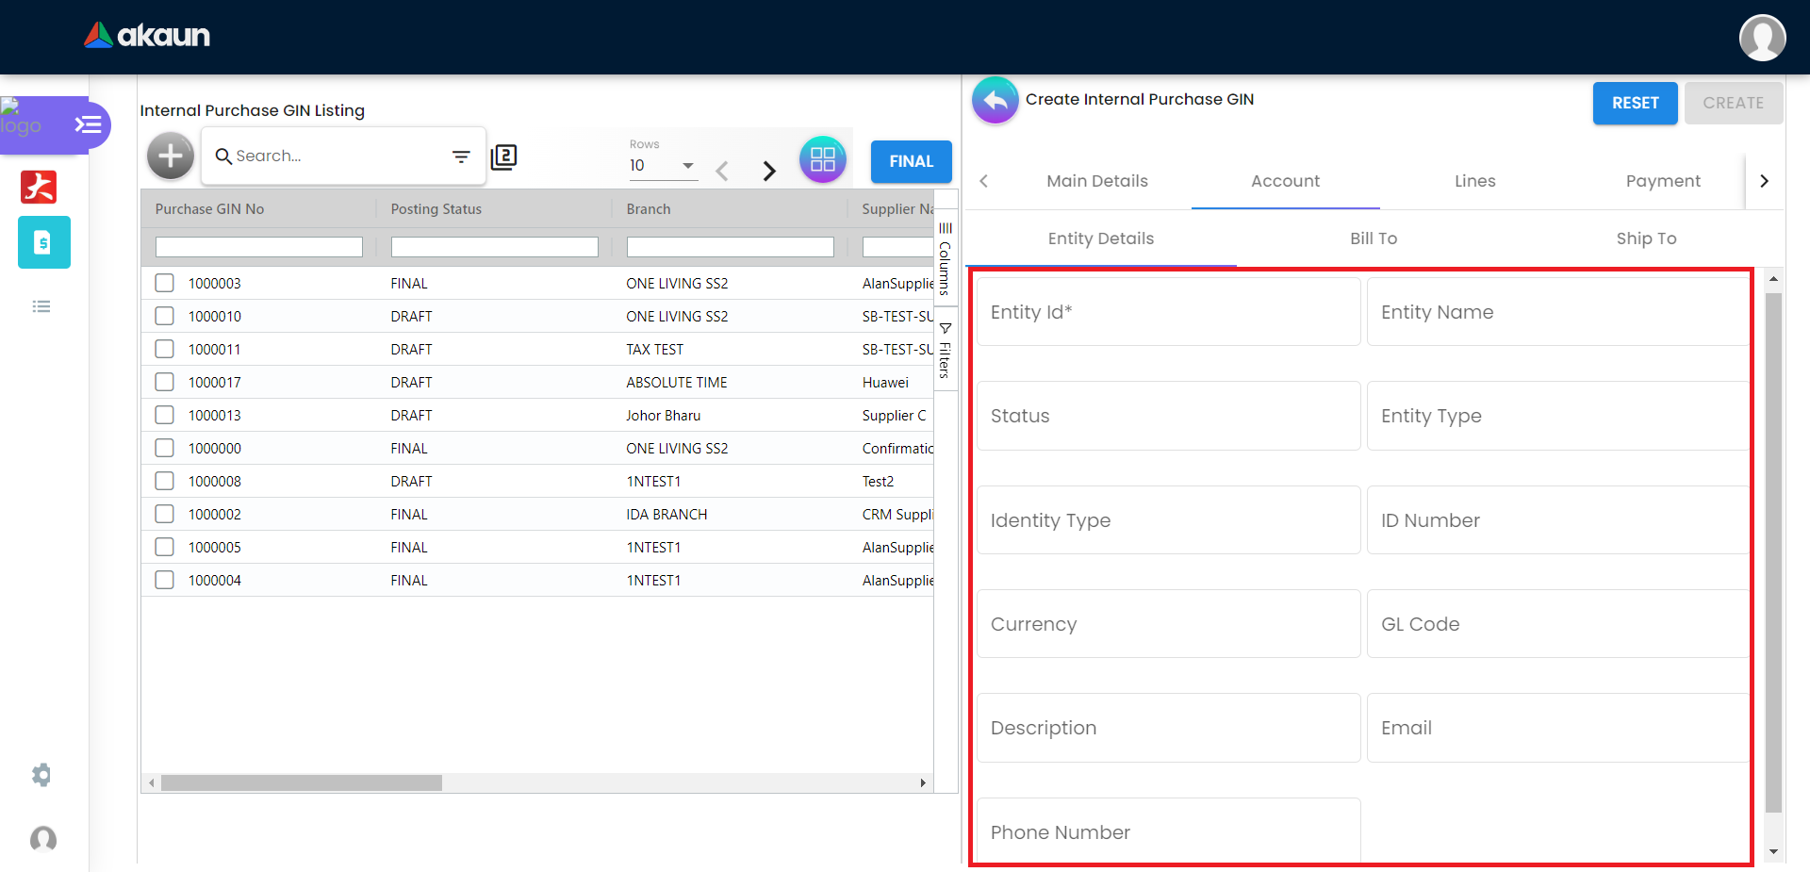Select checkbox for row 1000017
This screenshot has height=872, width=1810.
pos(165,382)
